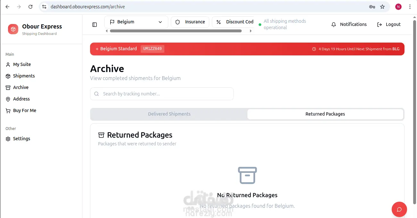The image size is (417, 218).
Task: Click the Obour Express logo icon
Action: tap(13, 29)
